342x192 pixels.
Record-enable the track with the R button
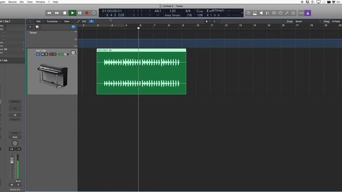point(51,54)
